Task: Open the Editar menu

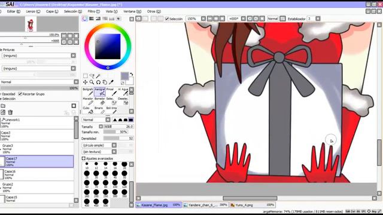Action: [14, 11]
